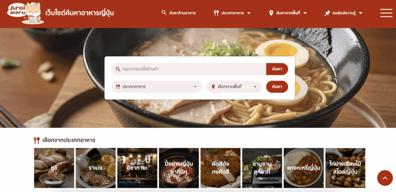Click magnifier icon inside shop name field
The image size is (396, 192).
click(118, 69)
